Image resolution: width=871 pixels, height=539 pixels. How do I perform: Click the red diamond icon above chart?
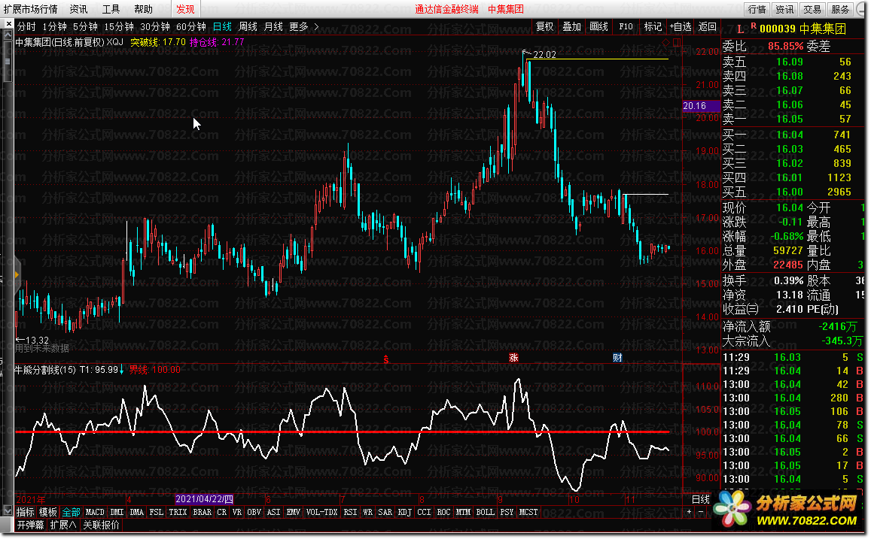[665, 43]
